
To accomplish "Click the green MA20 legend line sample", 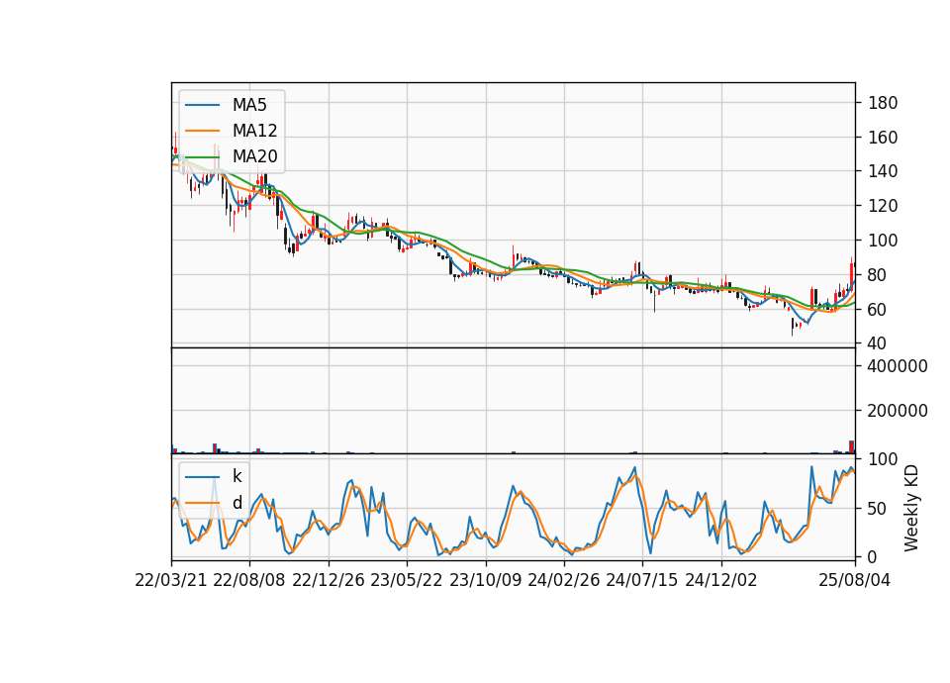I will coord(202,156).
